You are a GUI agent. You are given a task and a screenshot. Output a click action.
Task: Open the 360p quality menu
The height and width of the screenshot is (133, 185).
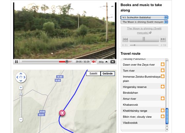point(103,62)
